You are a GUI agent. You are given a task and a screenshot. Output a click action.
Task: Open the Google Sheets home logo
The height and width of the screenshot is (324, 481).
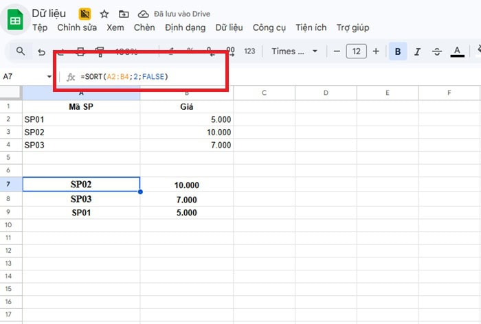[16, 20]
